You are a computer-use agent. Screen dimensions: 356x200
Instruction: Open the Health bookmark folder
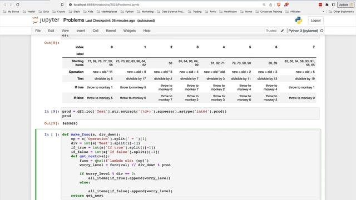click(29, 12)
